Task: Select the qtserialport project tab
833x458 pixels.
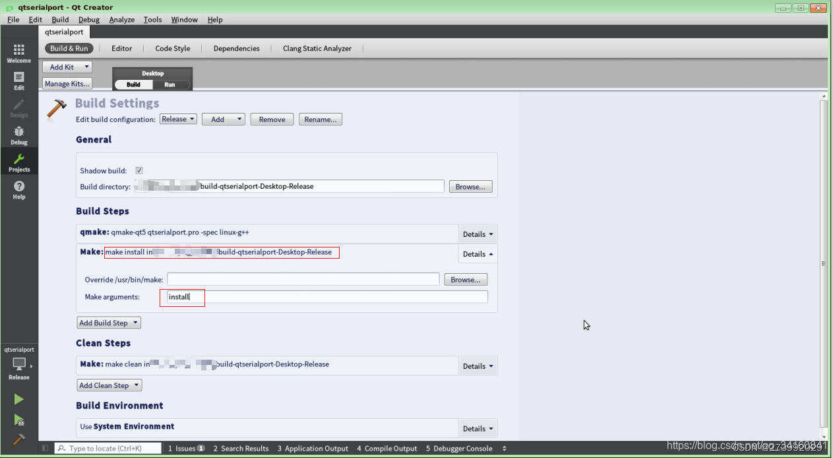Action: point(64,32)
